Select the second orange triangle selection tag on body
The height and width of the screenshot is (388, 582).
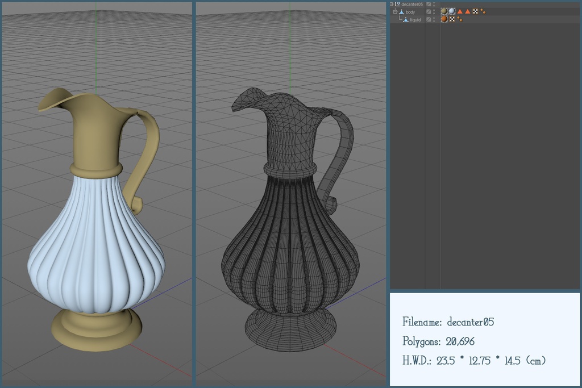468,11
